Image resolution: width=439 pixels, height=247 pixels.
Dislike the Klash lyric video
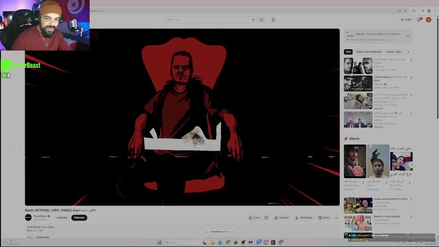coord(266,217)
